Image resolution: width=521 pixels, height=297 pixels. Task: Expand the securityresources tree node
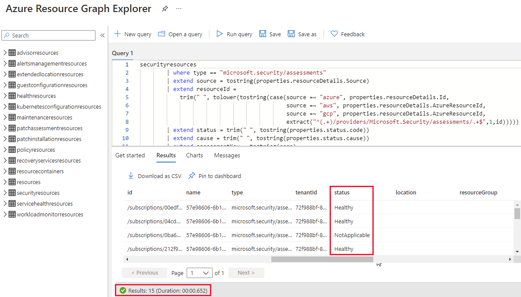point(5,193)
